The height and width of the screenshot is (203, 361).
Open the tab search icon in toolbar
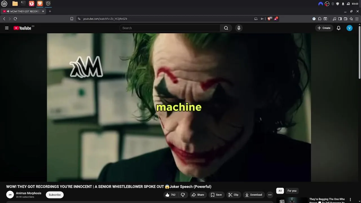tap(325, 19)
